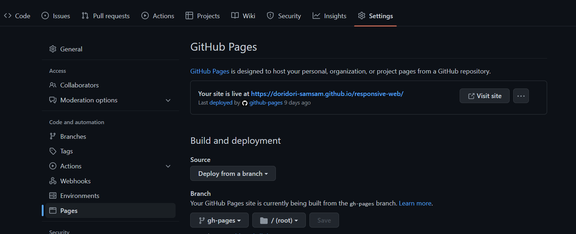Click the Visit site button
Viewport: 576px width, 234px height.
point(485,96)
